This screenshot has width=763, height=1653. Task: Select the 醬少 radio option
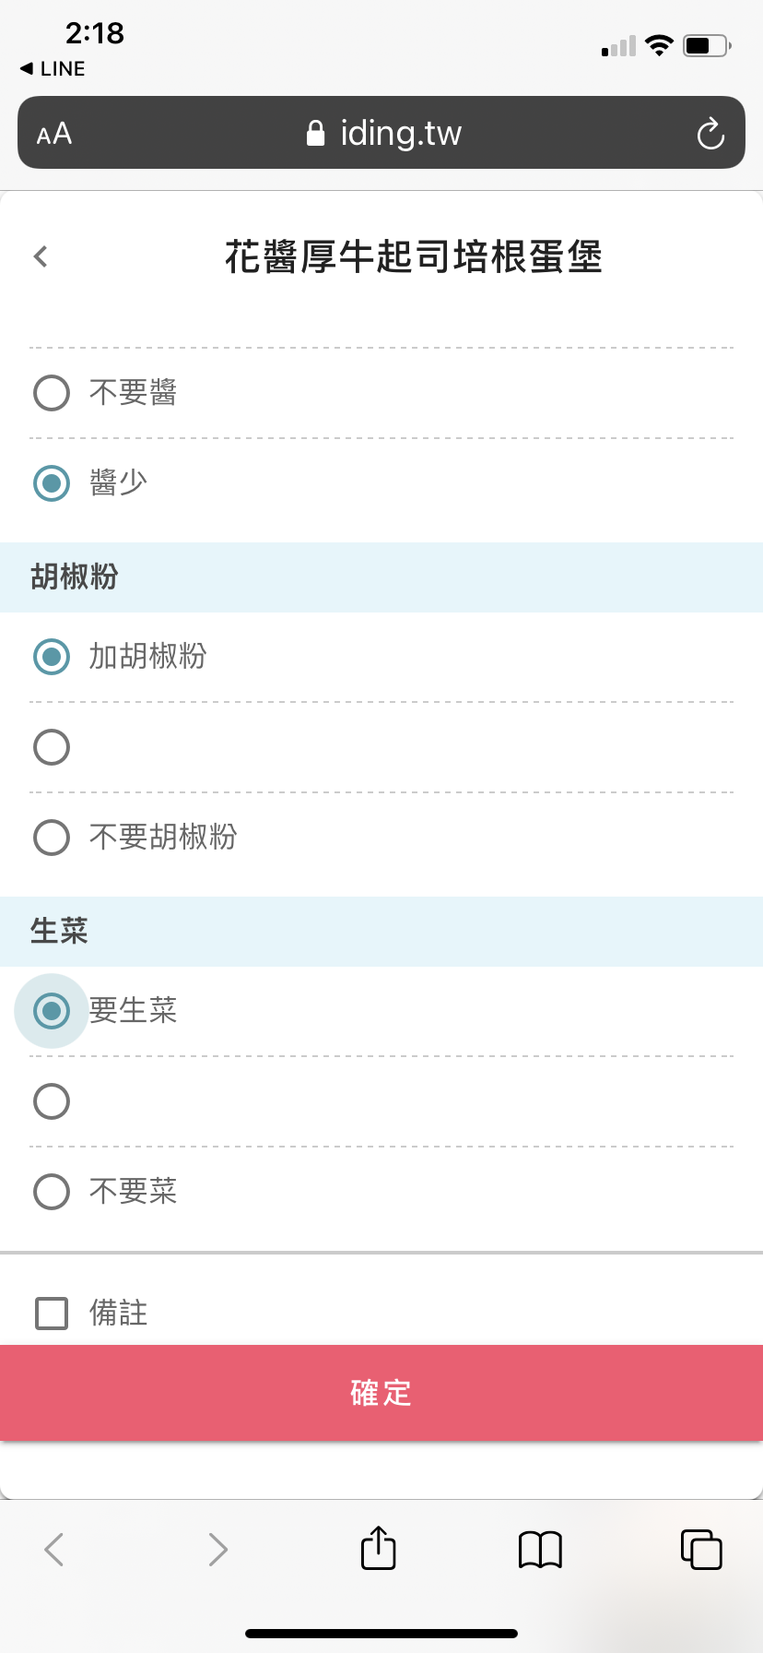52,482
